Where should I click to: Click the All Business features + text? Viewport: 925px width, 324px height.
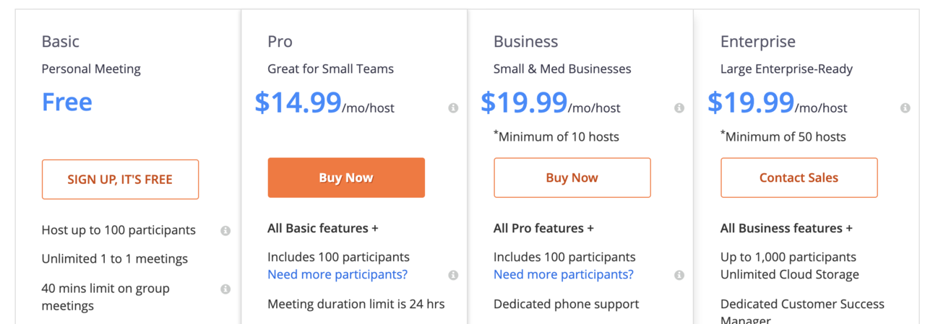coord(786,228)
